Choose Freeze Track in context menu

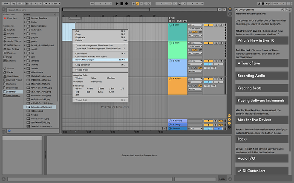100,70
